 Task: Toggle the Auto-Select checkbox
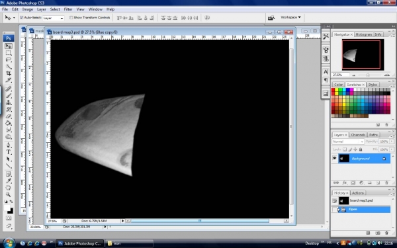(x=22, y=17)
